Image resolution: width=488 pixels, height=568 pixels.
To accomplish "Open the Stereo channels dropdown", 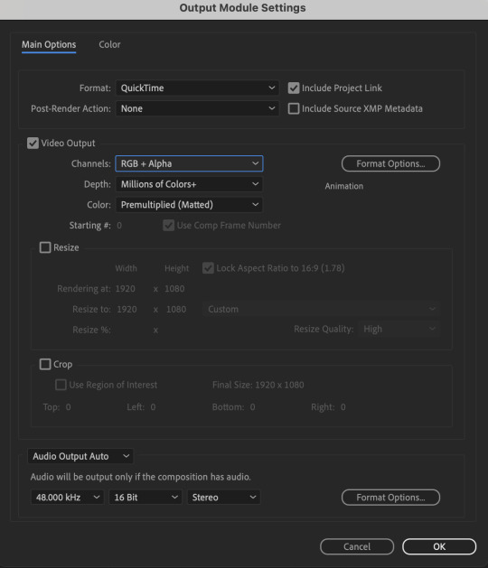I will (224, 498).
